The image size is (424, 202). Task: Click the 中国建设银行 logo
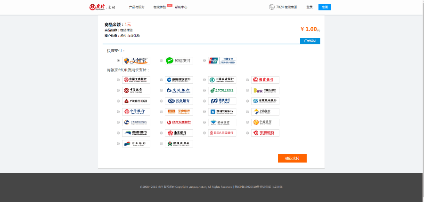coord(179,80)
